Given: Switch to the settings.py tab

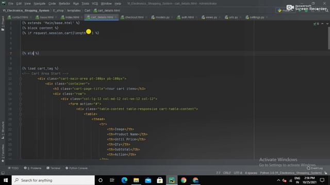Looking at the screenshot, I should 257,17.
